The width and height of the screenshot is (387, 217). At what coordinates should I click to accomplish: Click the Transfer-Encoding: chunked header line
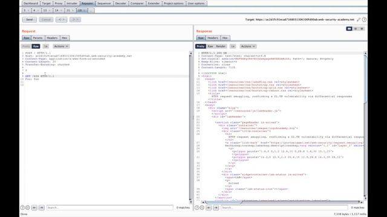47,64
